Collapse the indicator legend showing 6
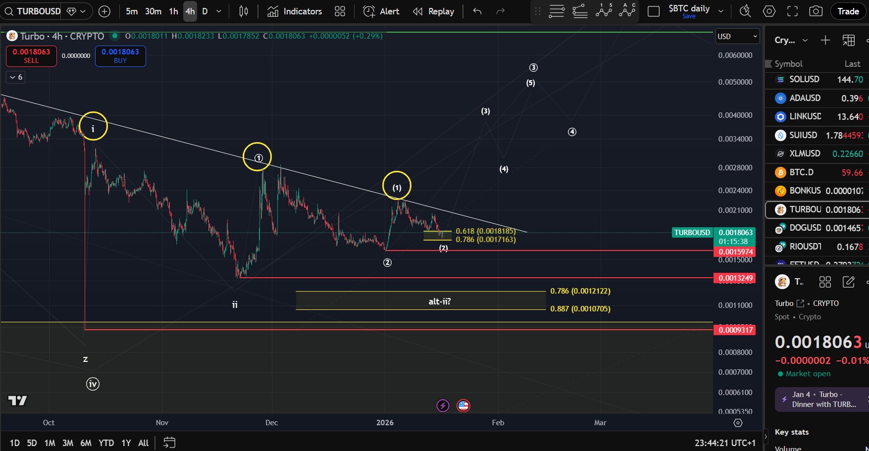Viewport: 869px width, 451px height. [16, 77]
